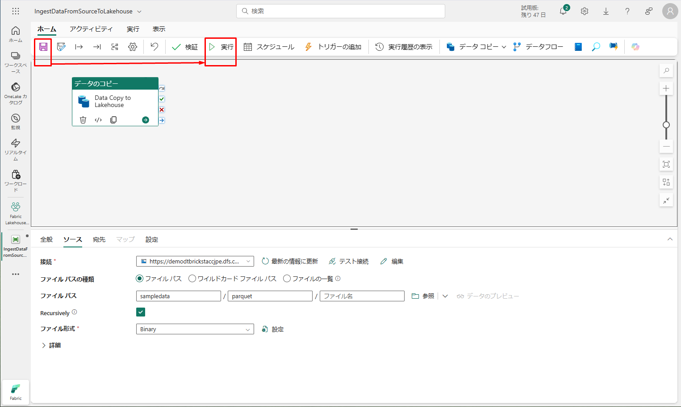The width and height of the screenshot is (681, 407).
Task: Add a Notebook activity from toolbar
Action: click(x=578, y=47)
